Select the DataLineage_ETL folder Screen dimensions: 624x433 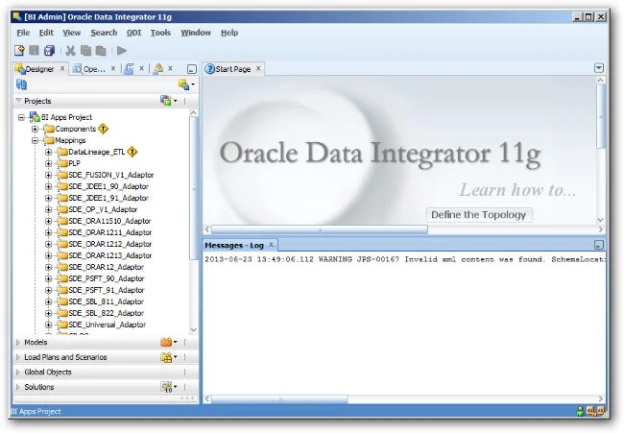pos(96,152)
